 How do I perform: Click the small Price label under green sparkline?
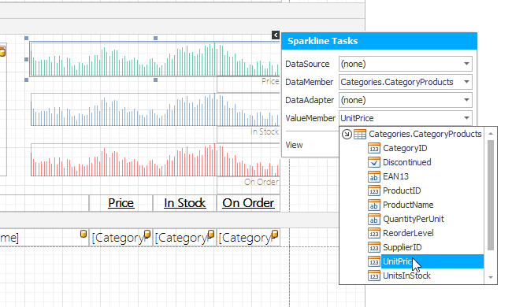270,81
